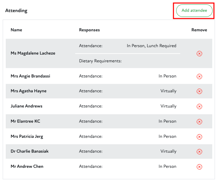219x183 pixels.
Task: Click the Dietary Requirements label
Action: tap(100, 61)
